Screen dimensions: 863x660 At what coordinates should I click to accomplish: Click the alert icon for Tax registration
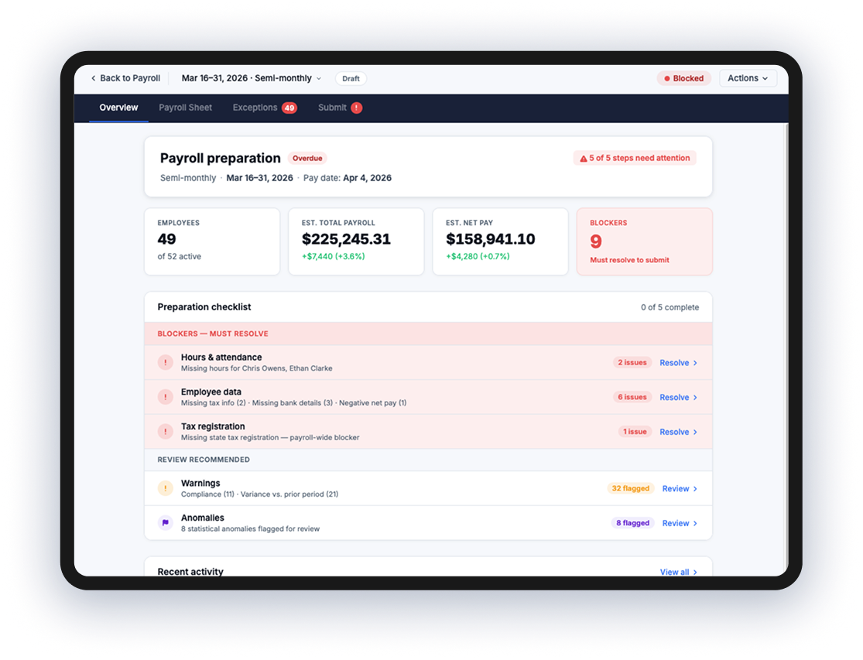[x=165, y=432]
